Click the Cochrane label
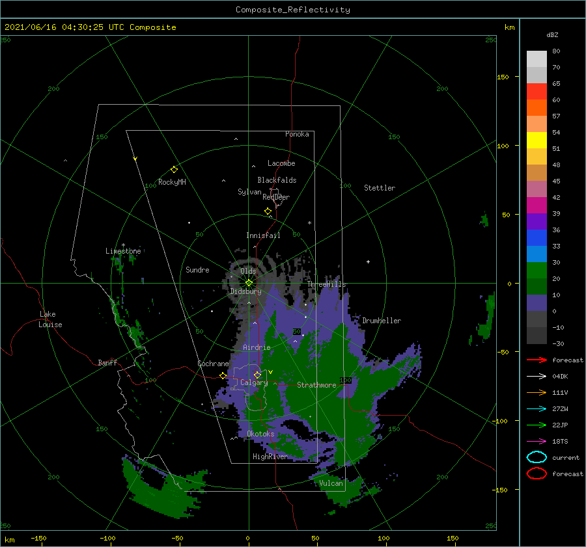Image resolution: width=586 pixels, height=547 pixels. point(213,364)
